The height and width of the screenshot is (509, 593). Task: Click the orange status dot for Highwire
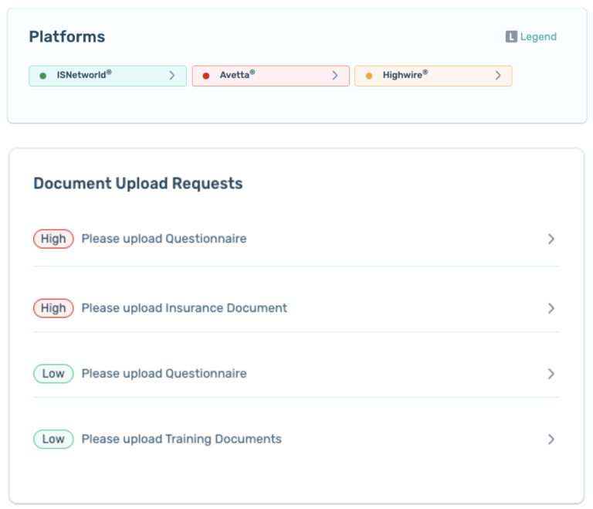[369, 76]
